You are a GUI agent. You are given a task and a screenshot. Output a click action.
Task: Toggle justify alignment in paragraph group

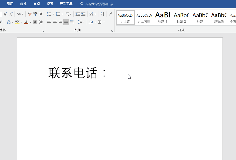(x=66, y=22)
